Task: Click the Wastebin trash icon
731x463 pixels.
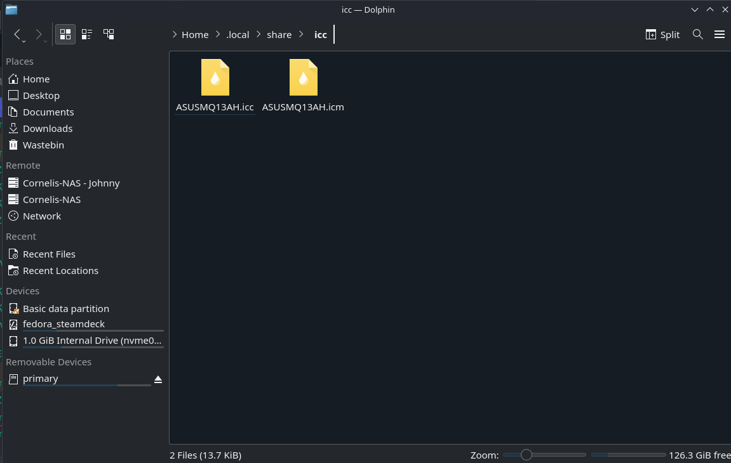Action: pos(13,145)
